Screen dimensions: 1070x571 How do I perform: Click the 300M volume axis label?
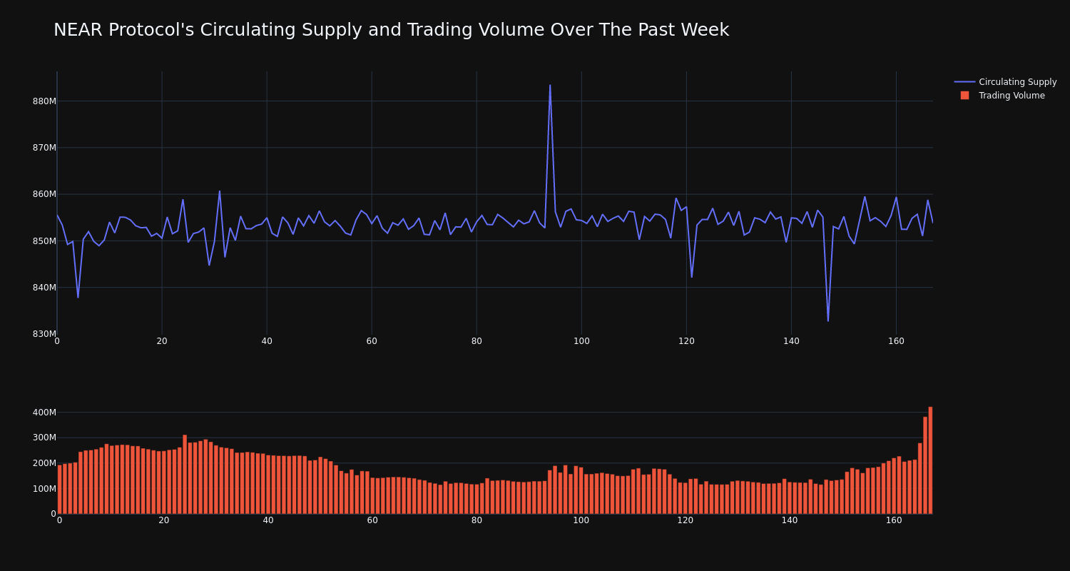[x=44, y=438]
